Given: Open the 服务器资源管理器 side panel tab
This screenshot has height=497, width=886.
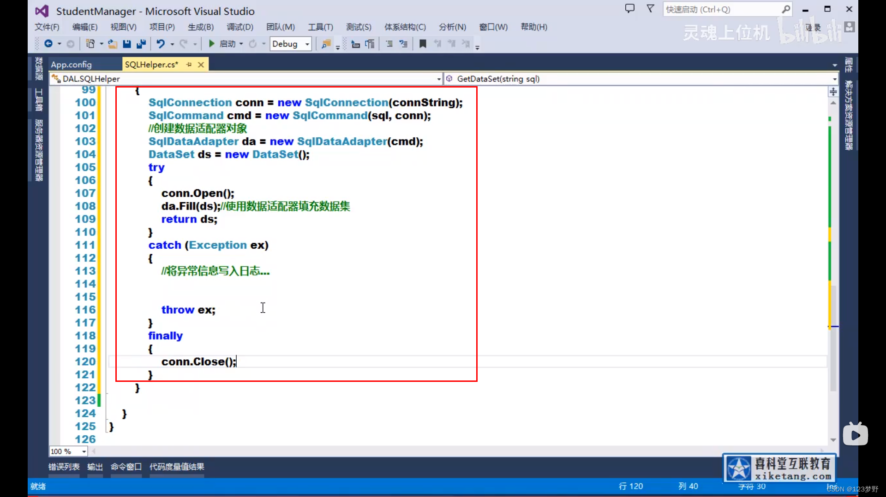Looking at the screenshot, I should tap(39, 150).
